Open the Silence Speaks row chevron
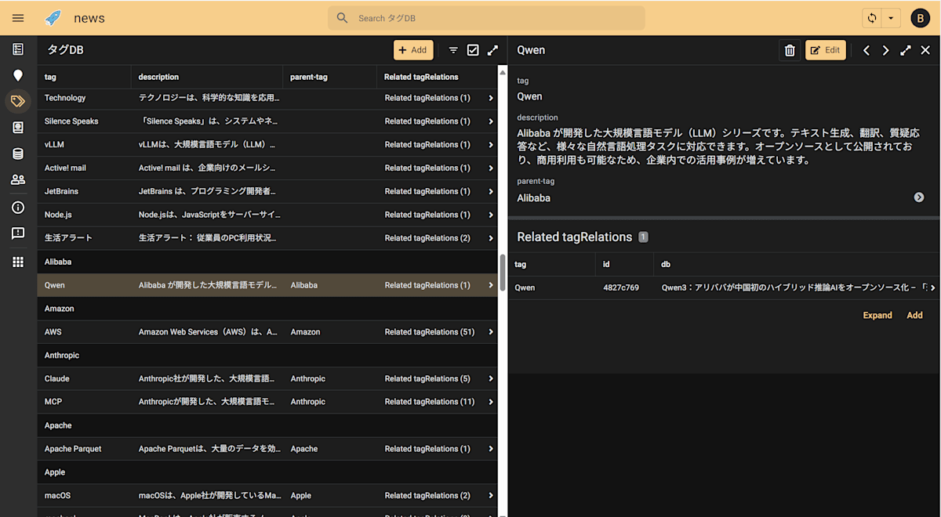This screenshot has height=517, width=941. click(x=491, y=121)
